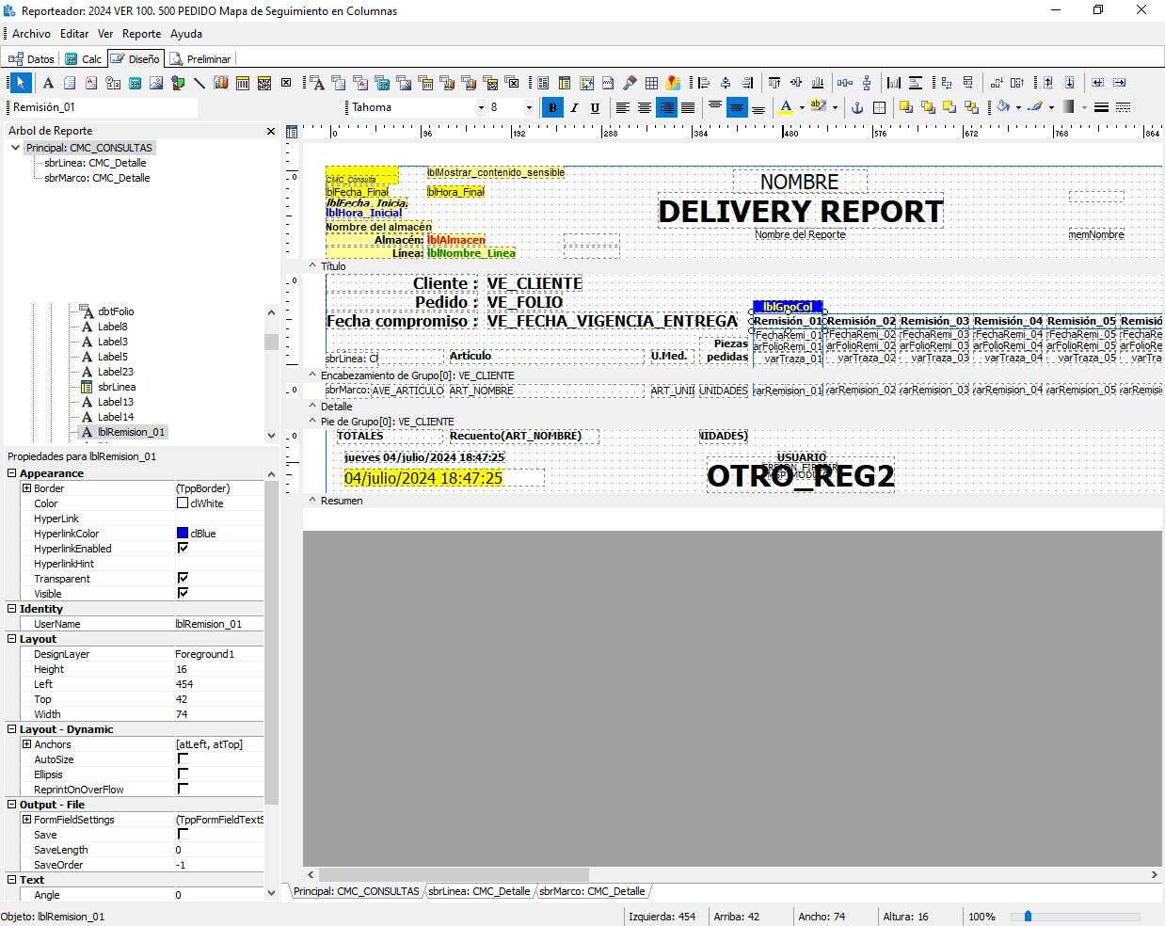
Task: Select the Image component tool
Action: point(156,83)
